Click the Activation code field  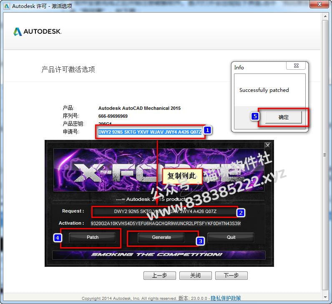(166, 223)
